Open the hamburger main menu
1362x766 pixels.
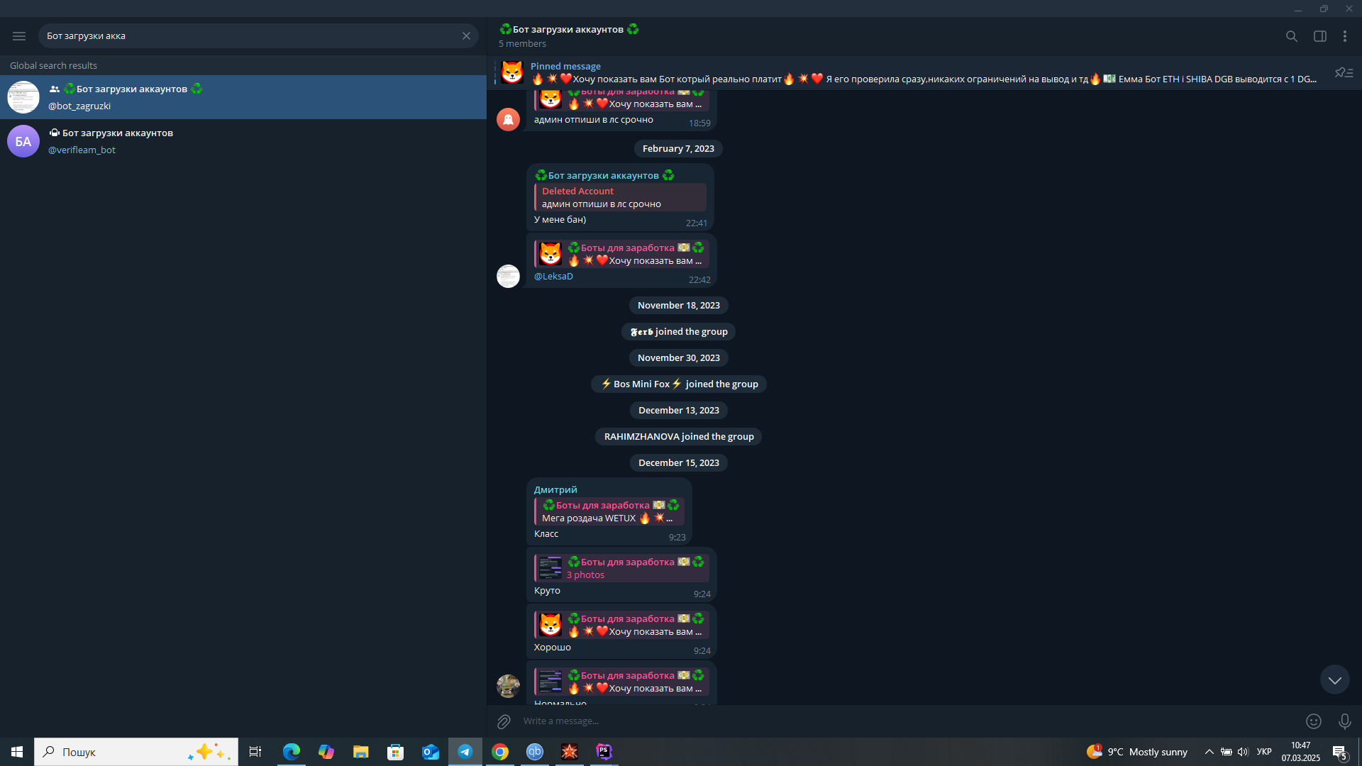coord(19,35)
